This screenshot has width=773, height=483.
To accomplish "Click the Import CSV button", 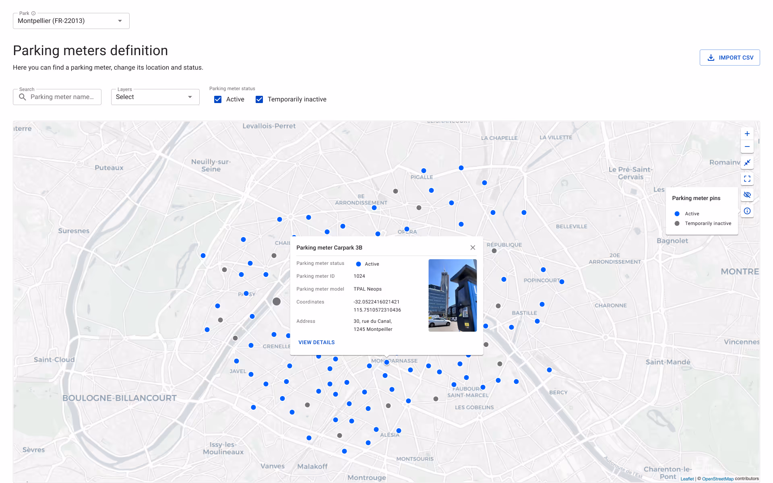I will pyautogui.click(x=730, y=58).
